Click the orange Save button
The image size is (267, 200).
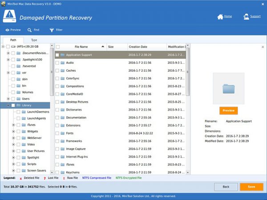coord(251,187)
